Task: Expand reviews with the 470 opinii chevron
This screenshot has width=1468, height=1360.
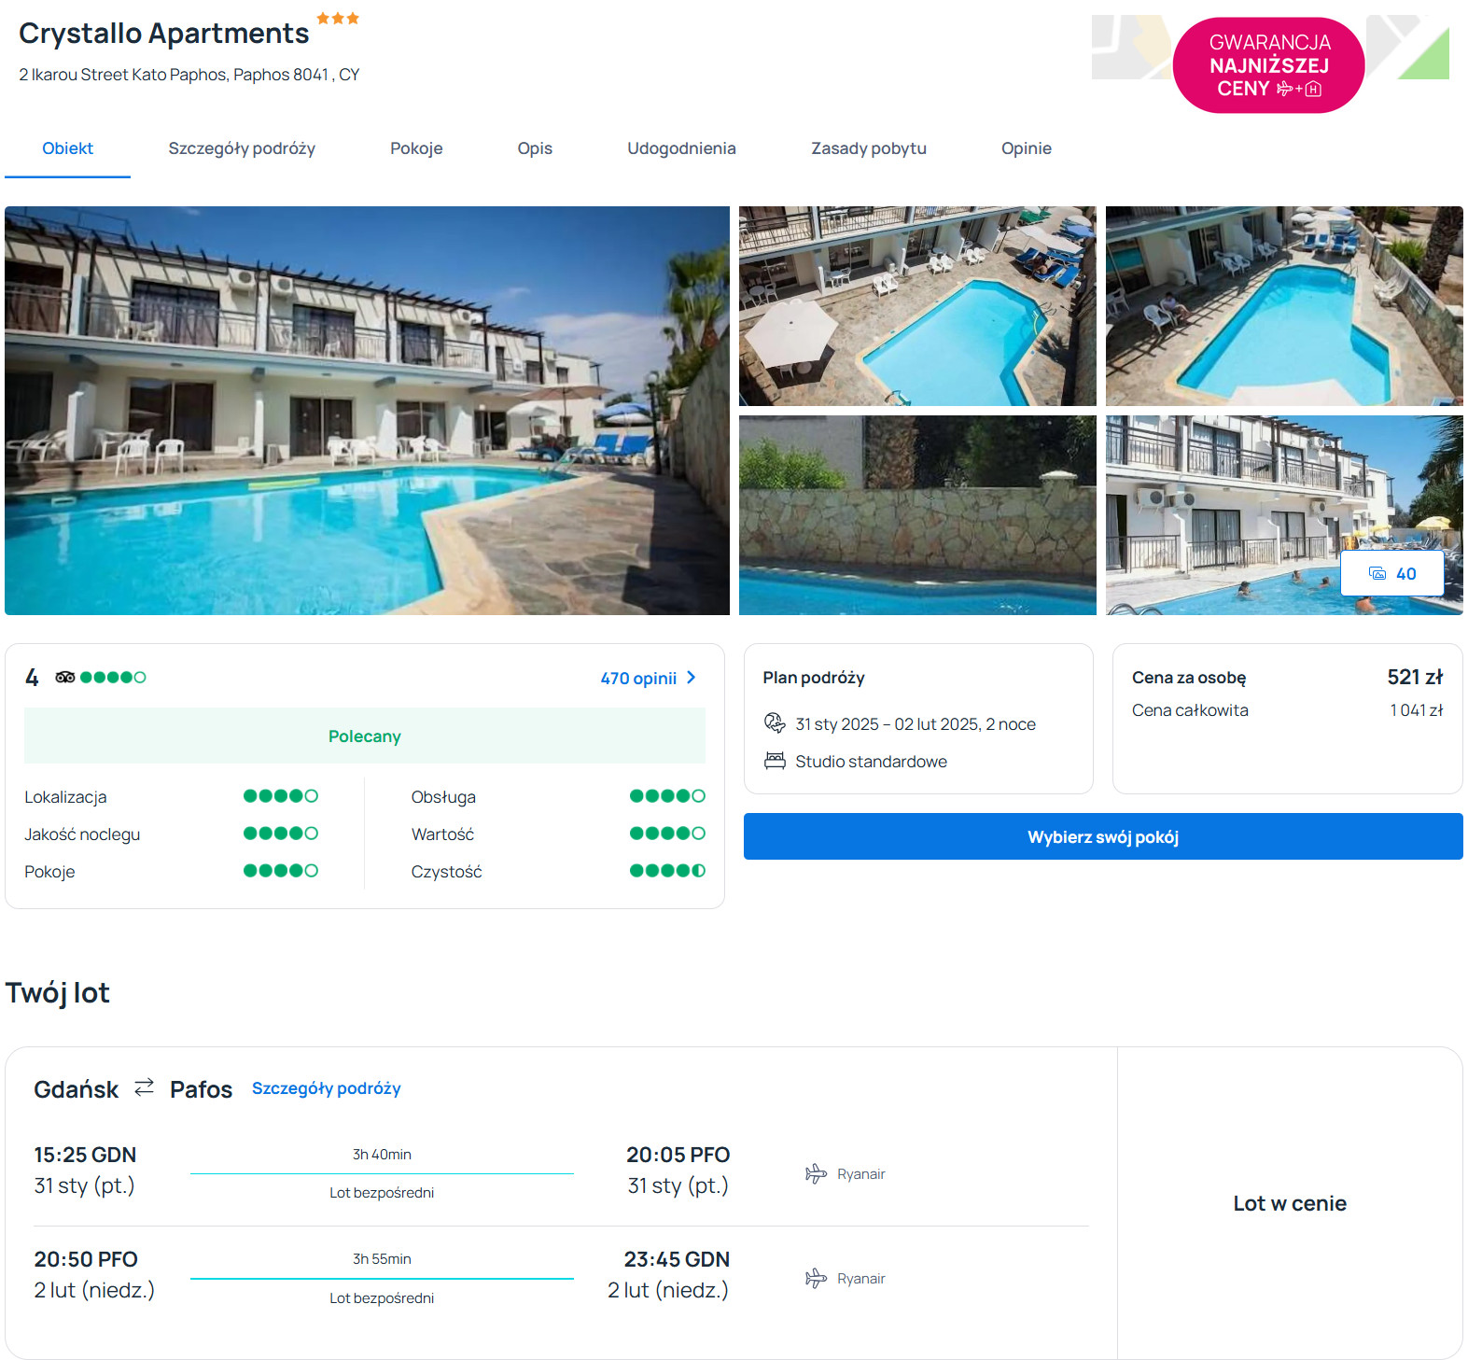Action: pyautogui.click(x=692, y=678)
